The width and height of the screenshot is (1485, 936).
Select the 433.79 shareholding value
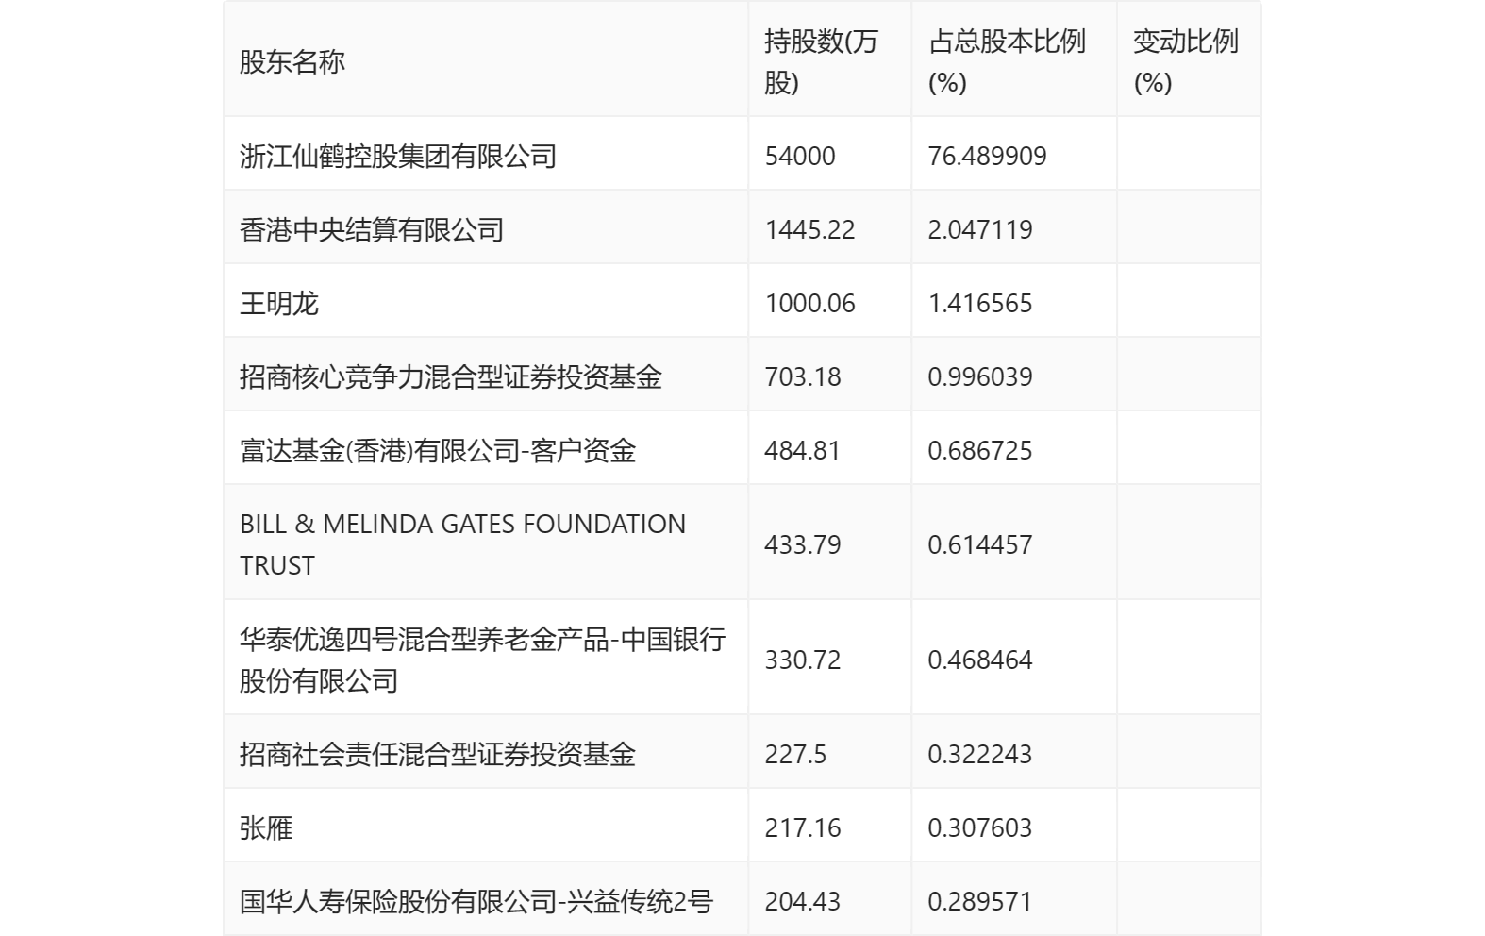click(x=802, y=544)
